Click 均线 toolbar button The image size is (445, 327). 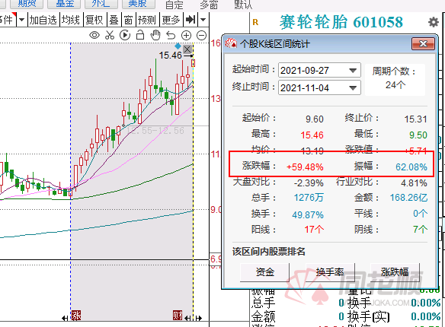71,20
